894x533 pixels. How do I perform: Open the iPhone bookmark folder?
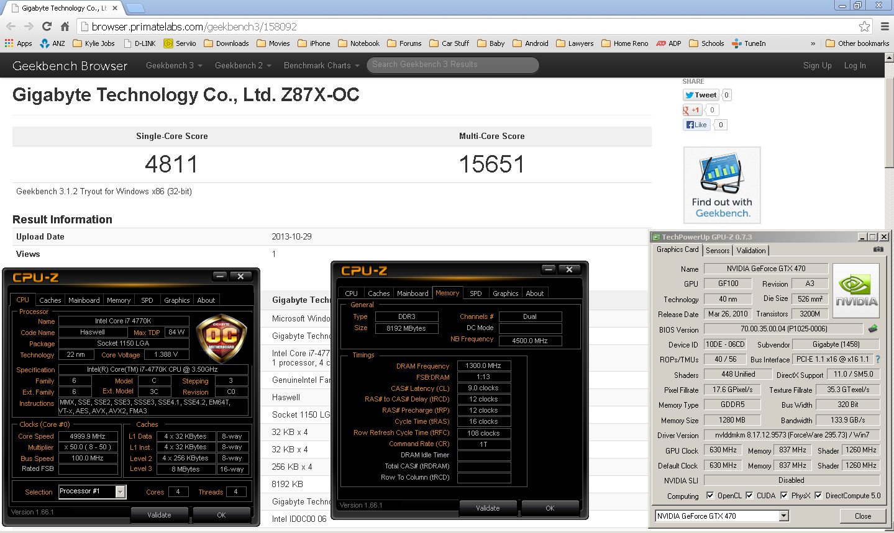(x=314, y=43)
